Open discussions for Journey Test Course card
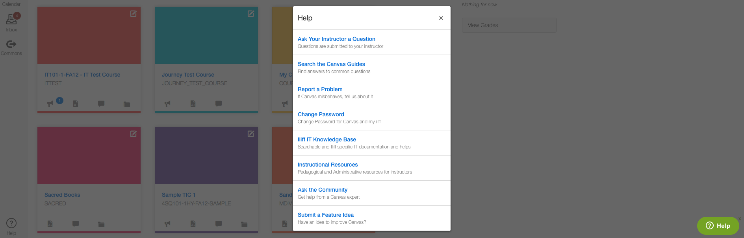This screenshot has width=744, height=238. tap(219, 104)
